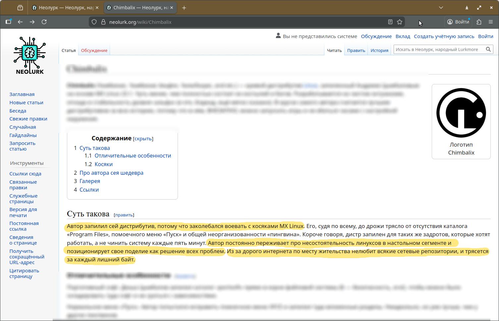This screenshot has height=321, width=499.
Task: Copy the Постоянная ссылка permalink link
Action: click(x=24, y=226)
